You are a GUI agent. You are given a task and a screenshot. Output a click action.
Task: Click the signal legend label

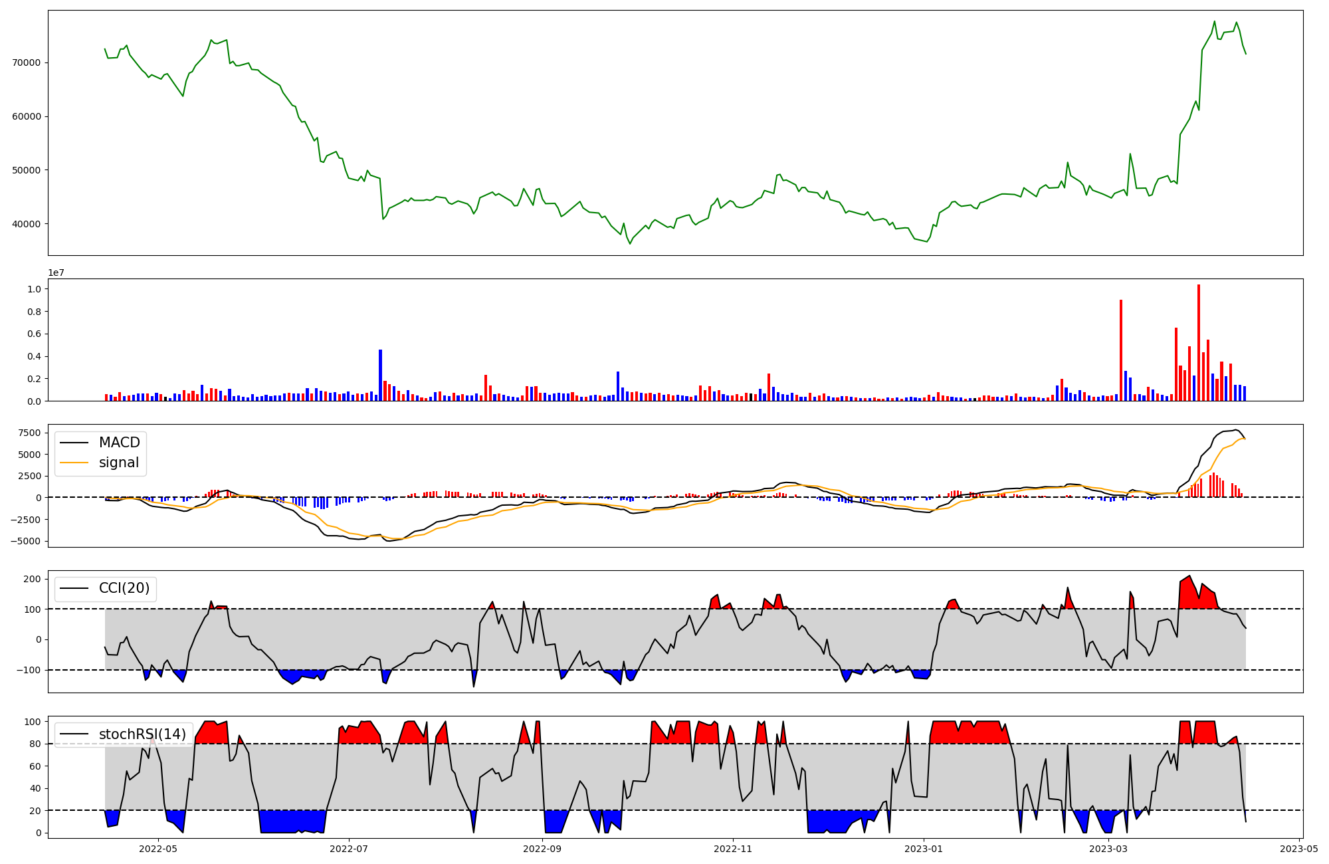(x=119, y=463)
